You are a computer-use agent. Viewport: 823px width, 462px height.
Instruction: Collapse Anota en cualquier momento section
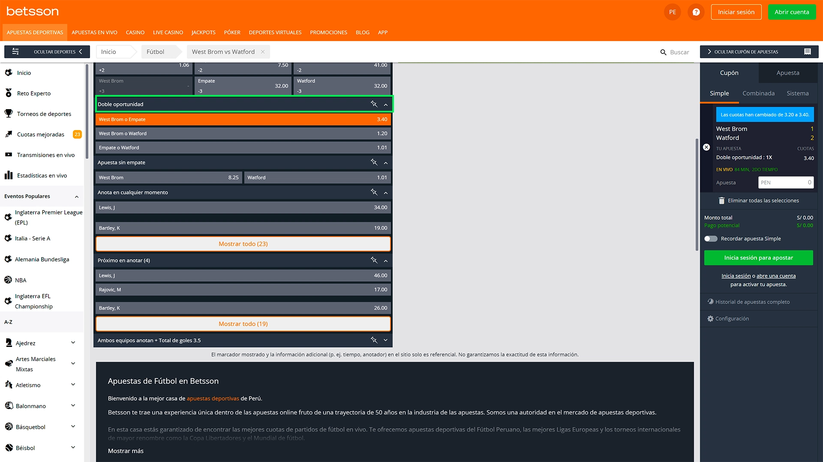(x=386, y=192)
